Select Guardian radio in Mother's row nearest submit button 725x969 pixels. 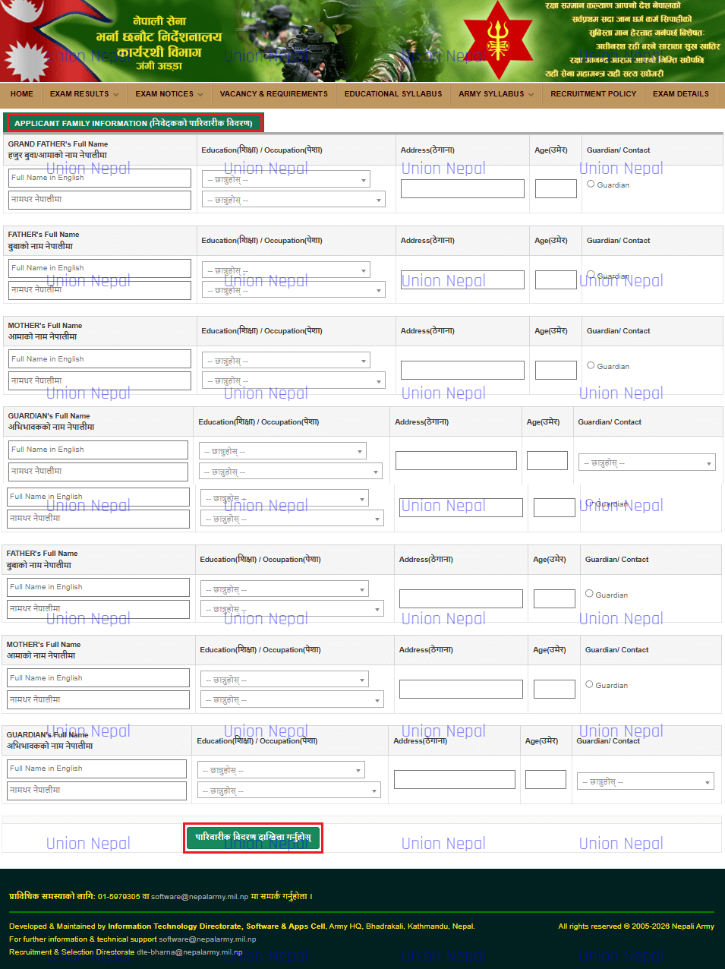point(589,684)
